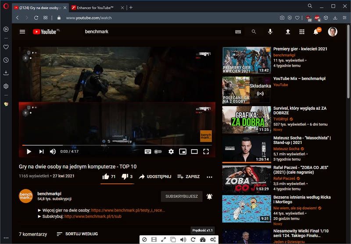Toggle the channel notification bell
This screenshot has height=244, width=351.
click(209, 197)
